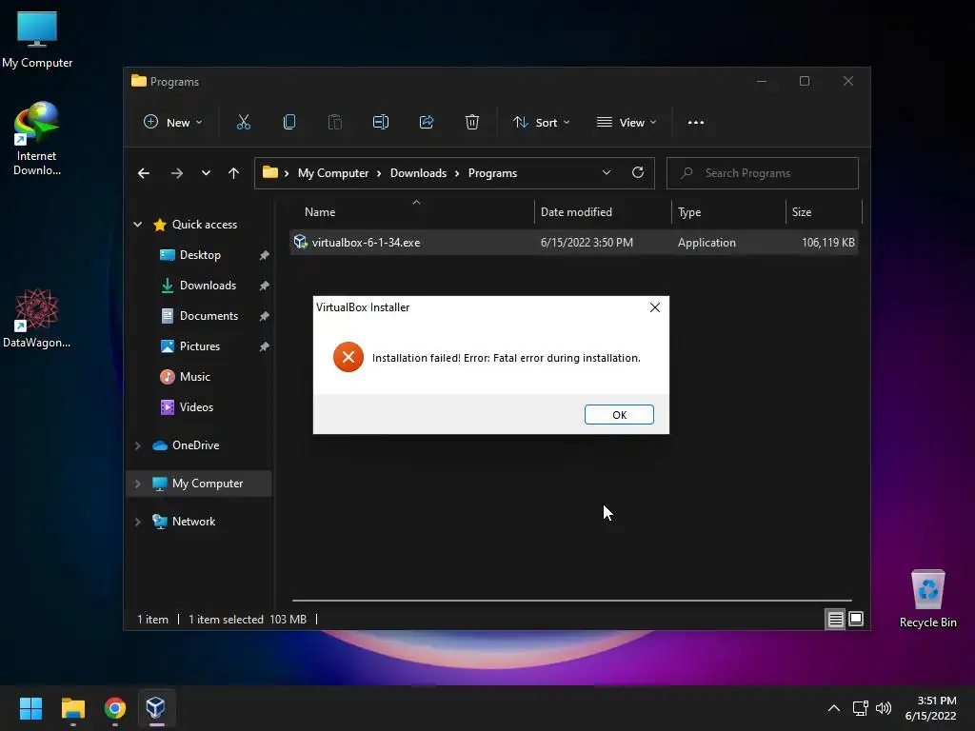
Task: Open Downloads in Quick access
Action: click(x=208, y=286)
